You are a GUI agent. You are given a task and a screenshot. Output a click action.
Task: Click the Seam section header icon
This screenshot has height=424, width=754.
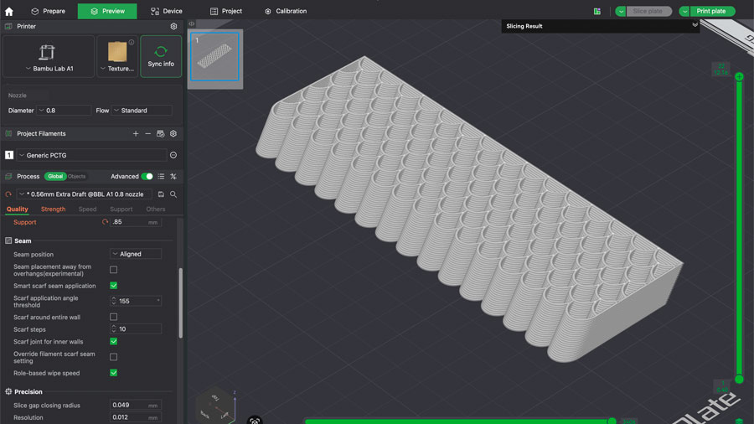[x=8, y=240]
